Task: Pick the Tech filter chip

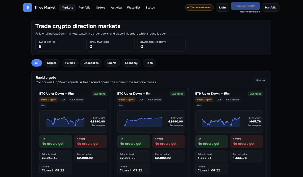Action: (149, 63)
